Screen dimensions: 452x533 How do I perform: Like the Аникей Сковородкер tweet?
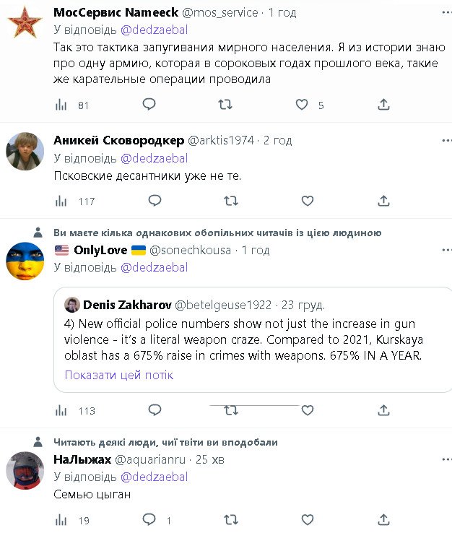click(x=307, y=201)
